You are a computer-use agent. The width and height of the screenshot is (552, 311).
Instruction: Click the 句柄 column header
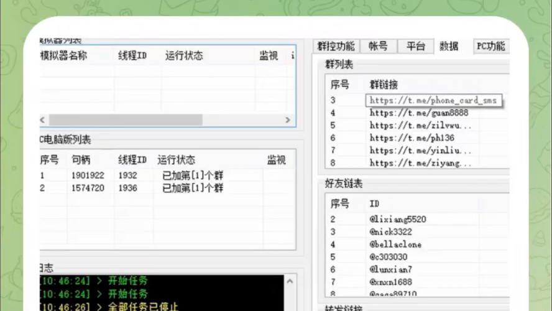[x=81, y=160]
